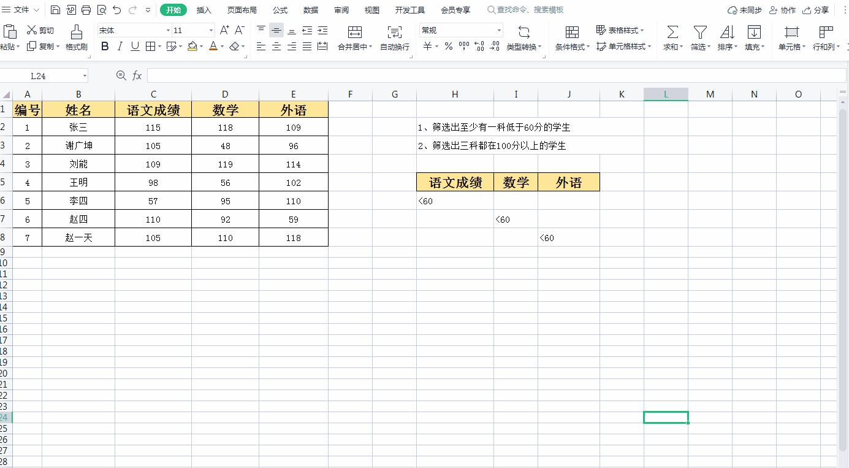Increase font size with A+ icon

pos(224,30)
